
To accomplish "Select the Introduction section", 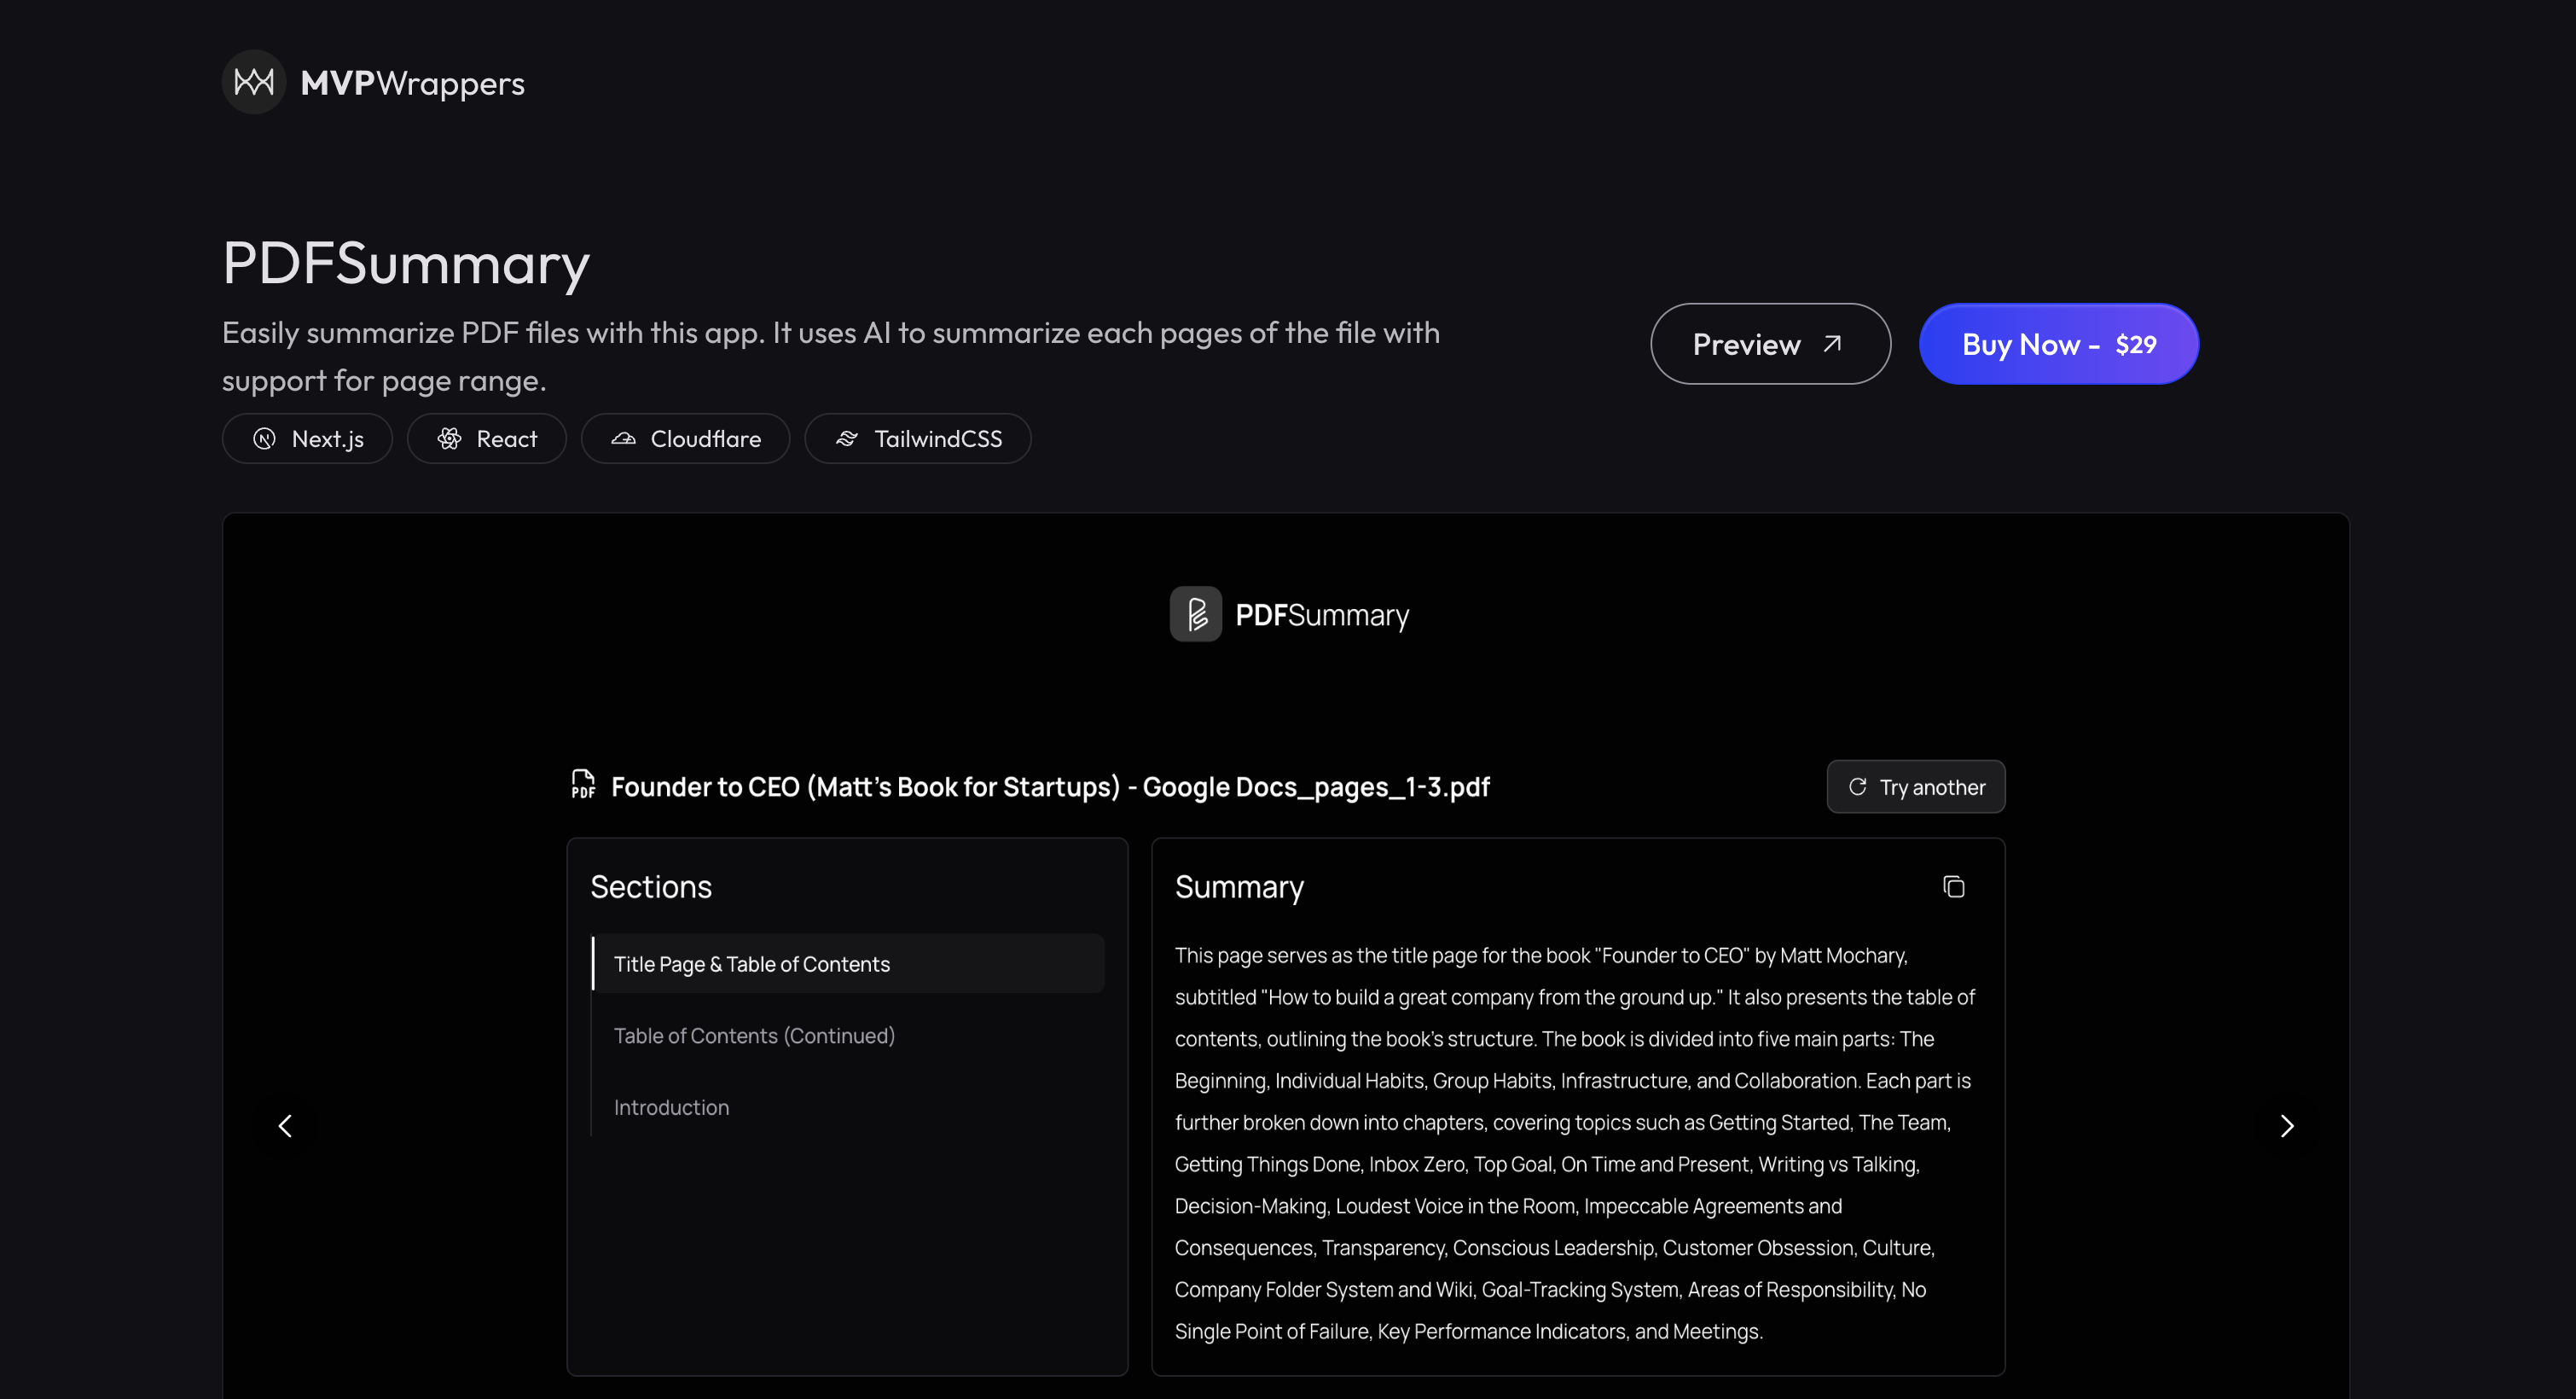I will (x=848, y=1108).
